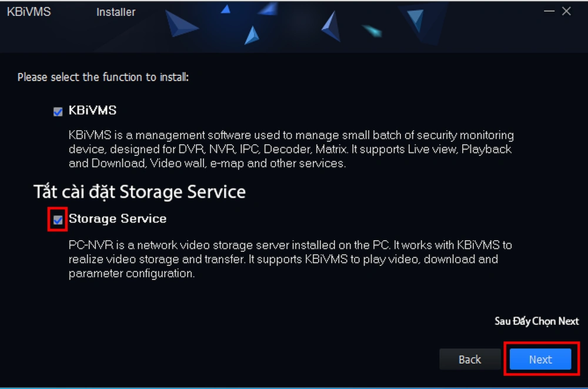This screenshot has width=588, height=389.
Task: Click the word "Playback" in KBiVMS description
Action: tap(486, 149)
